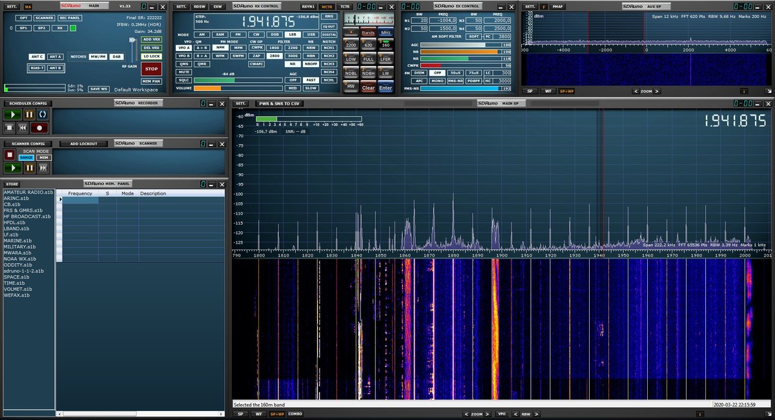This screenshot has width=775, height=420.
Task: Adjust the SQLC squelch level bar
Action: (238, 80)
